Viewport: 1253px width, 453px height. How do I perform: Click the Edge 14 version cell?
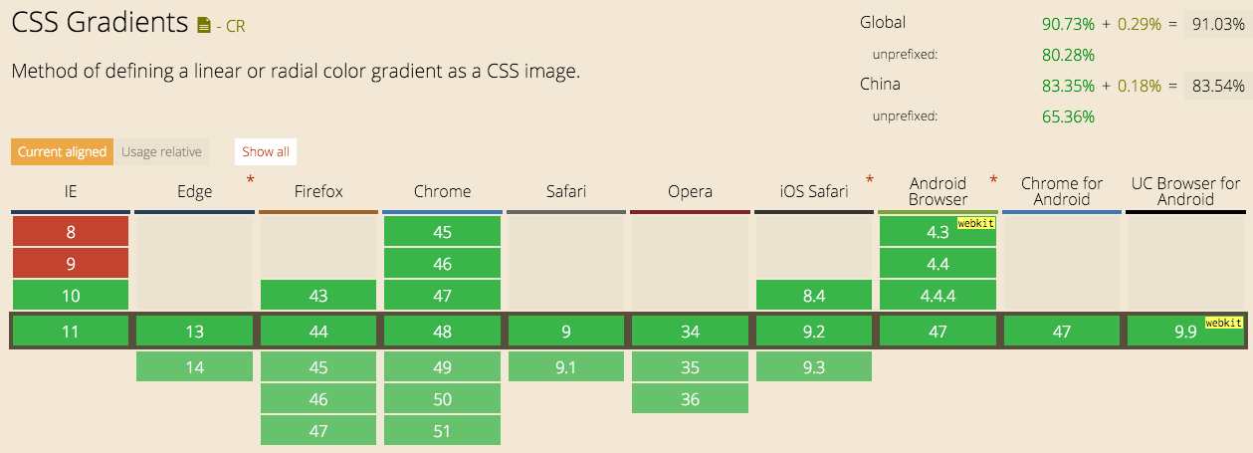point(194,367)
